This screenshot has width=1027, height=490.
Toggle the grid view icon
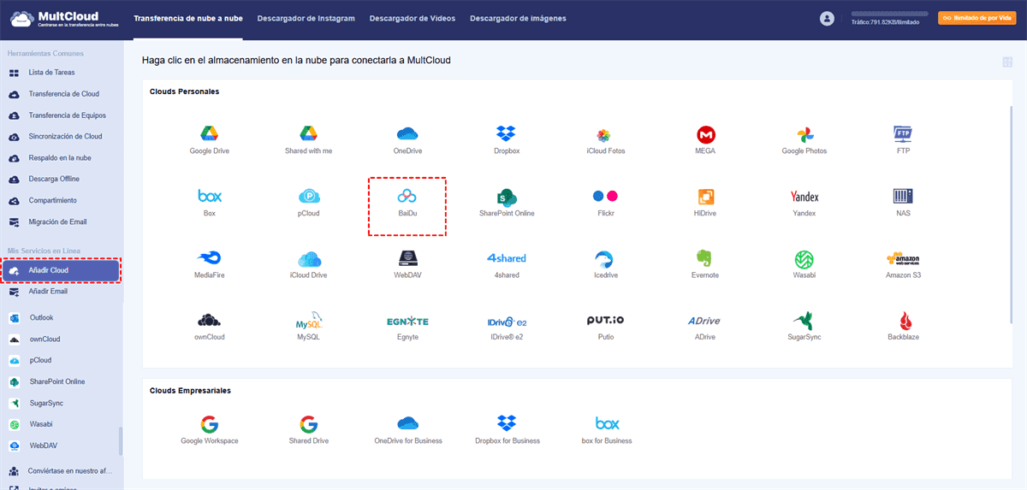[1007, 62]
